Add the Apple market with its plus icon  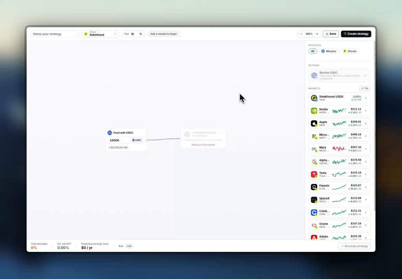(365, 123)
